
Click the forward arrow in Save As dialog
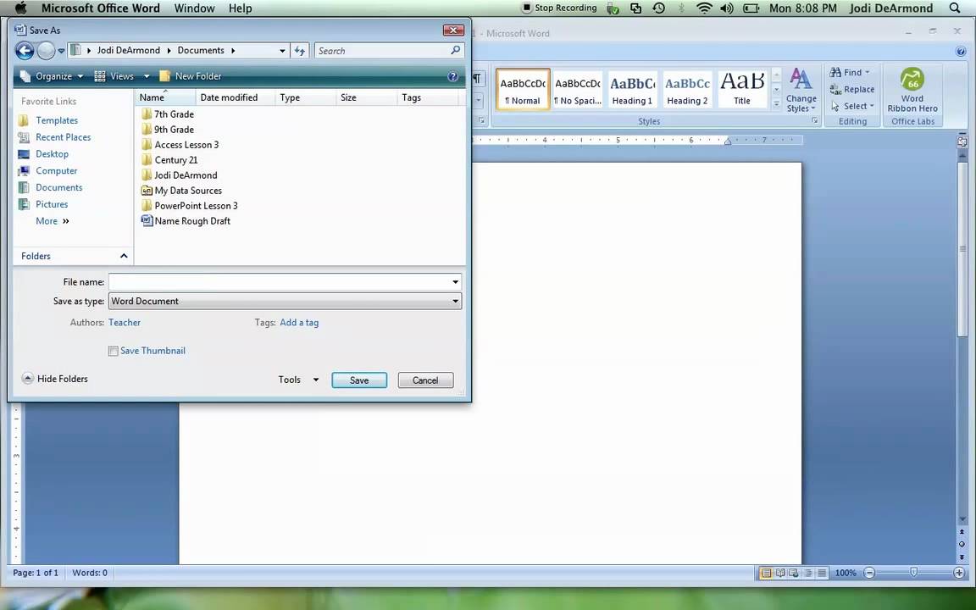click(x=46, y=51)
